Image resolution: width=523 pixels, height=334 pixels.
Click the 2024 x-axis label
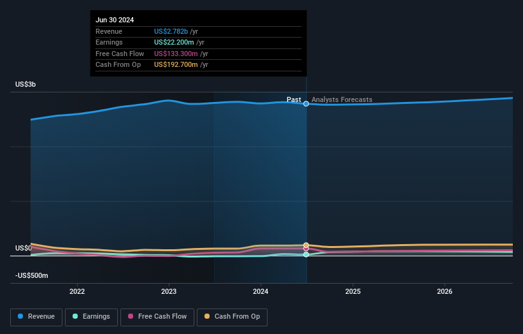click(x=261, y=292)
